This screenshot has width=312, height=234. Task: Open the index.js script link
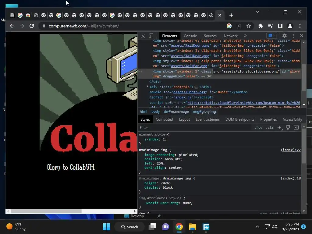tap(183, 97)
